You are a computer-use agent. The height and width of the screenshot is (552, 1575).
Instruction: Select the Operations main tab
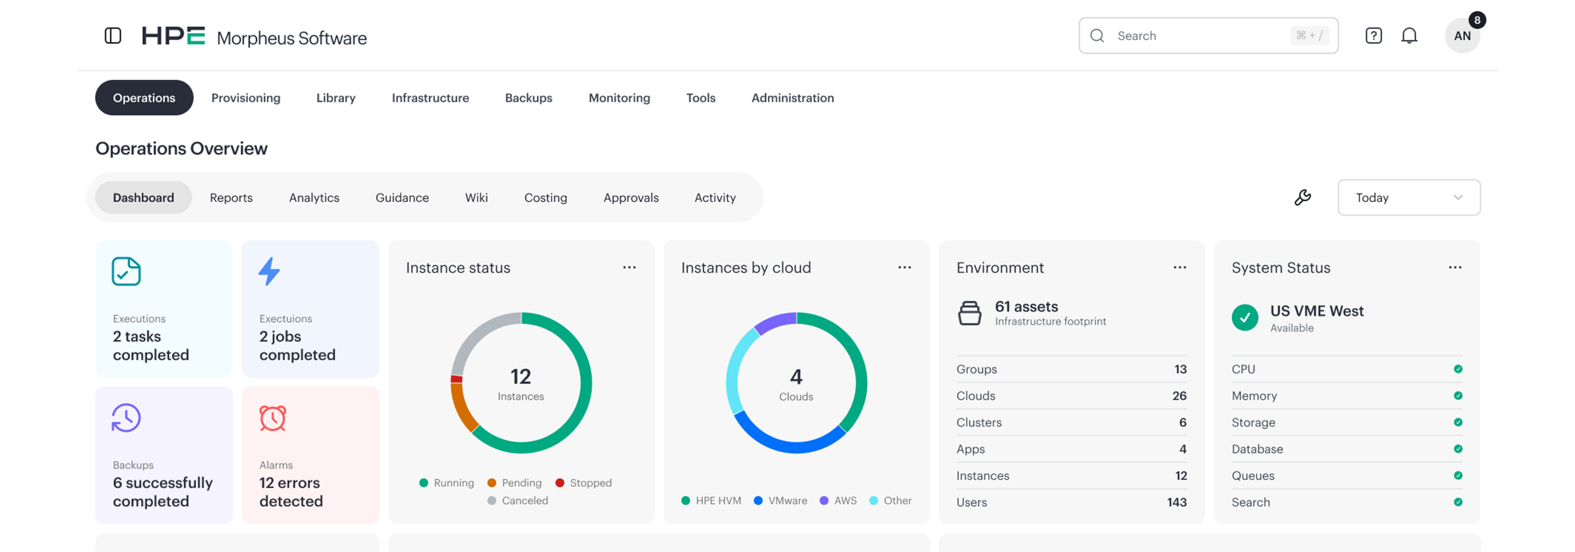click(x=144, y=98)
